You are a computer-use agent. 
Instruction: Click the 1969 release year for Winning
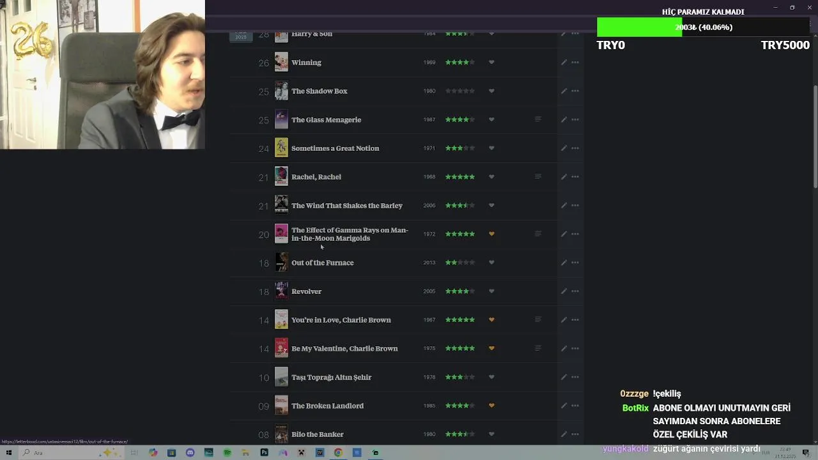[x=429, y=63]
